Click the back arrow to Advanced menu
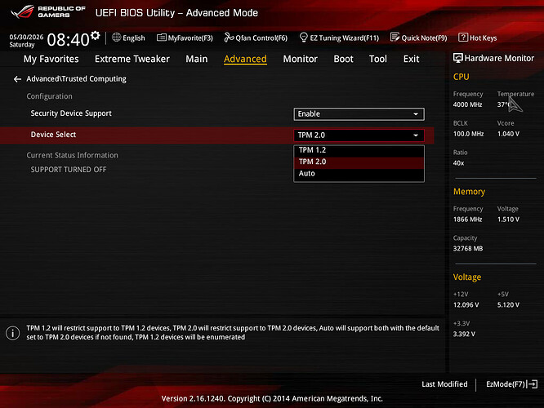The width and height of the screenshot is (544, 408). coord(17,79)
